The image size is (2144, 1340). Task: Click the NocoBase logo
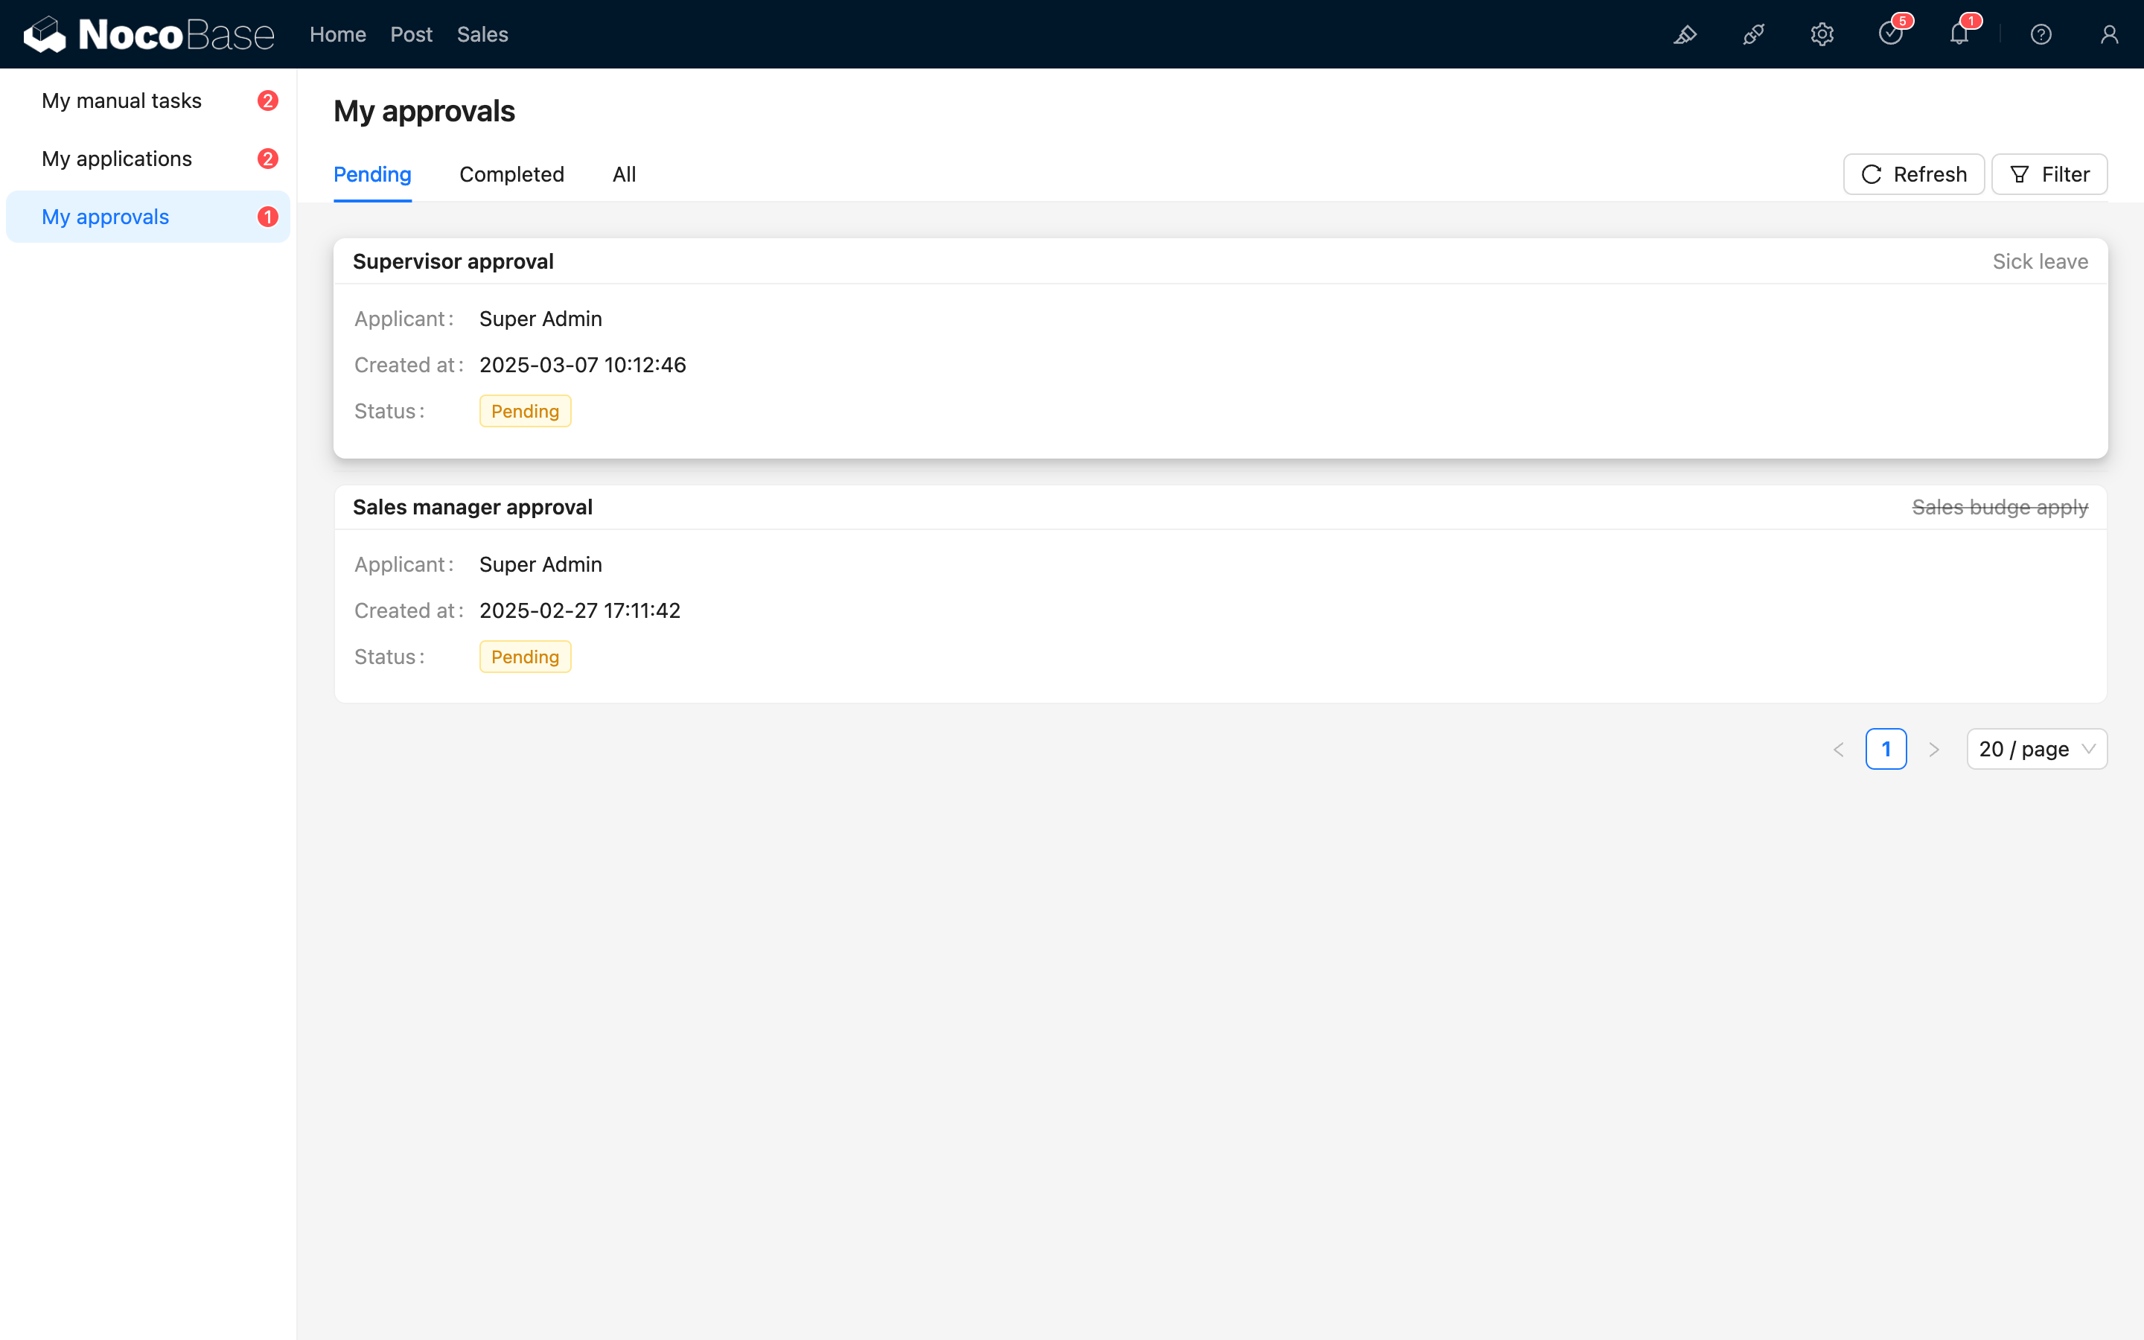click(x=149, y=34)
